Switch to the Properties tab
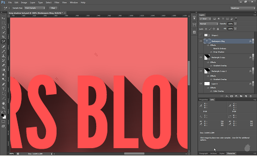The height and width of the screenshot is (156, 257). tap(204, 100)
